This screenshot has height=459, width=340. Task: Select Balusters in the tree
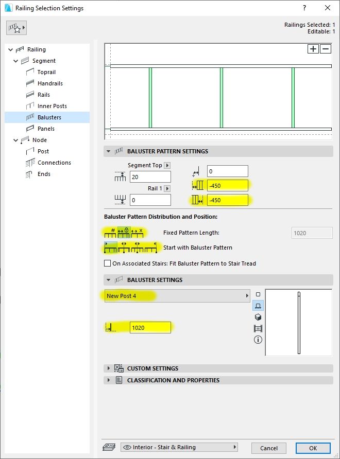coord(47,117)
